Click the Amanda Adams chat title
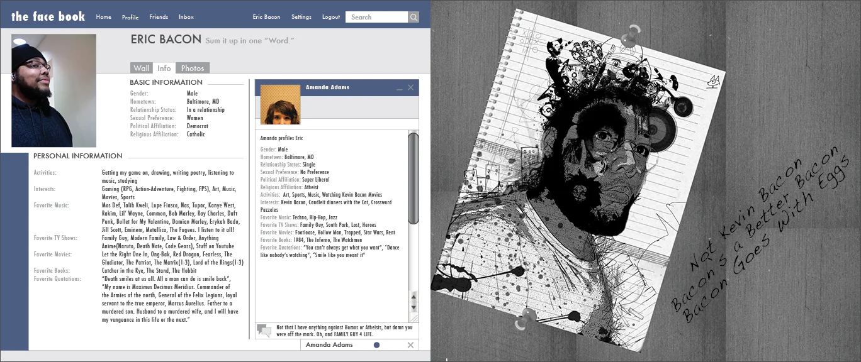Screen dimensions: 861x362 327,87
